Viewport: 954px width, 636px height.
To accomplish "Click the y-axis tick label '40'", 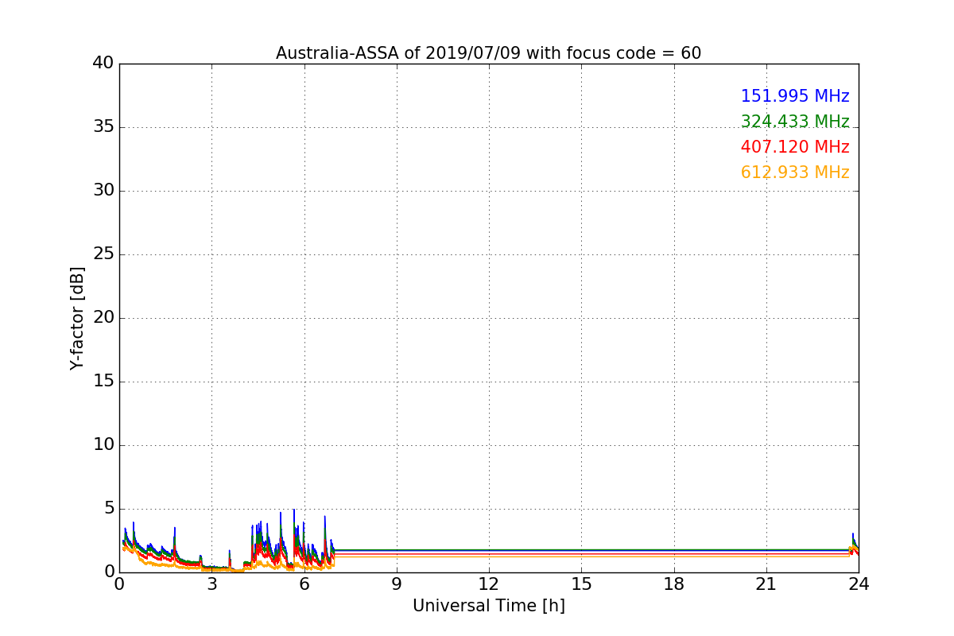I will (103, 63).
